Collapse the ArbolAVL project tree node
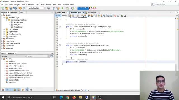Viewport: 179px width, 100px height. tap(2, 15)
